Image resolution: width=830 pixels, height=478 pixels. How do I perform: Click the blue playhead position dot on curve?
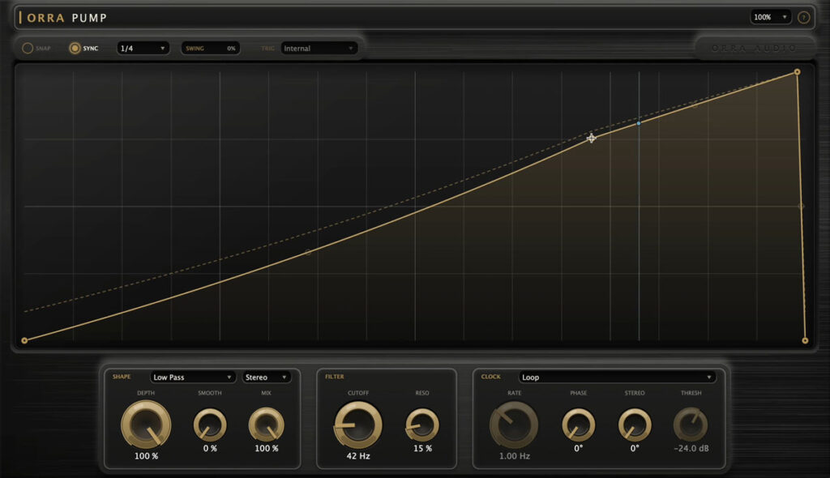(x=639, y=123)
